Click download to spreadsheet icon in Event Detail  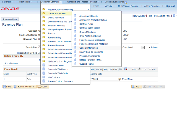(x=126, y=69)
